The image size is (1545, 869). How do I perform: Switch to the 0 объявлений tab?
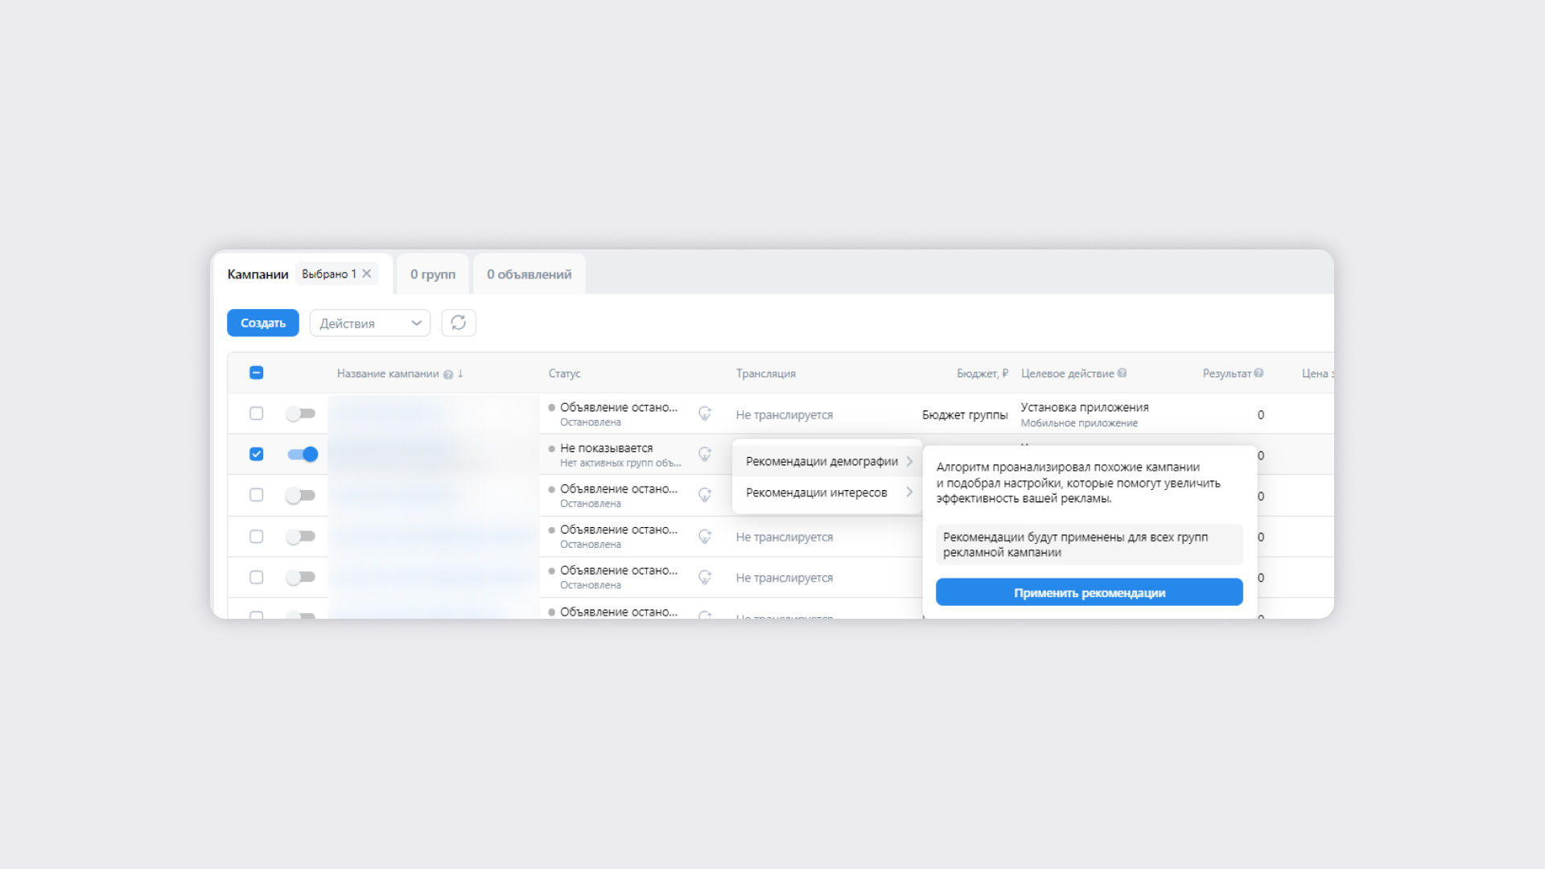(x=529, y=274)
